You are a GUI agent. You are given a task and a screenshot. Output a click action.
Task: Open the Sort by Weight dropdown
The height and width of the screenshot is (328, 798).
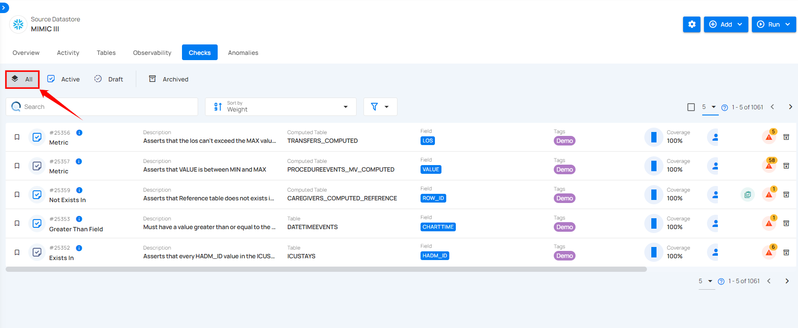[x=281, y=107]
